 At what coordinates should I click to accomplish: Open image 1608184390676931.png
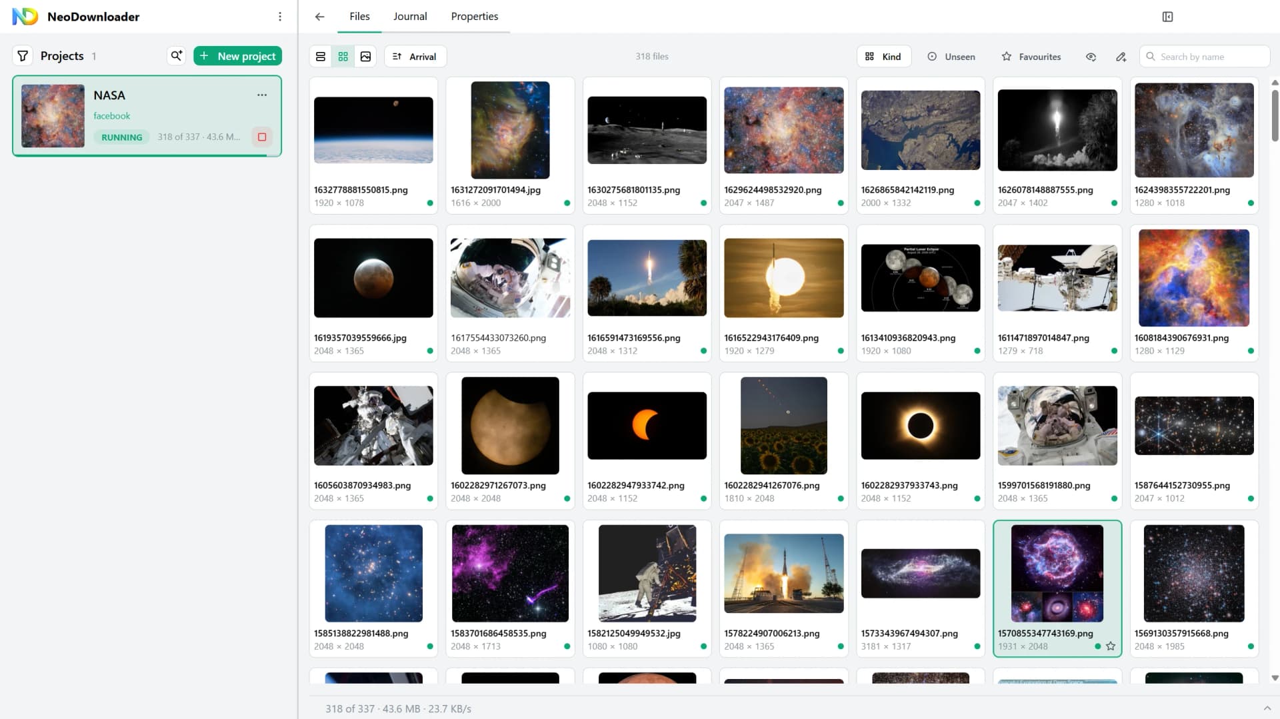click(1194, 278)
